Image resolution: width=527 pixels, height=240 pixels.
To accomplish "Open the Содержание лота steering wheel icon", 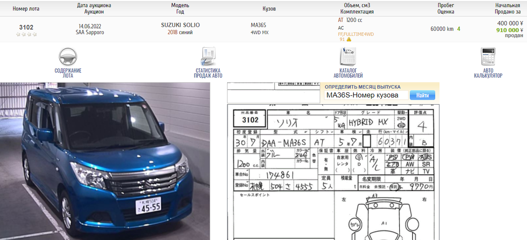I will click(68, 57).
